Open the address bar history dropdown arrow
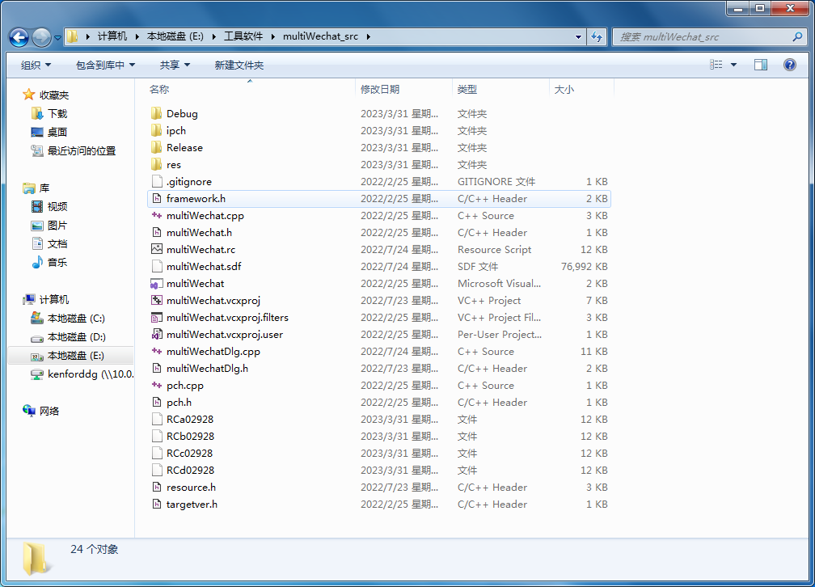815x587 pixels. (x=579, y=37)
